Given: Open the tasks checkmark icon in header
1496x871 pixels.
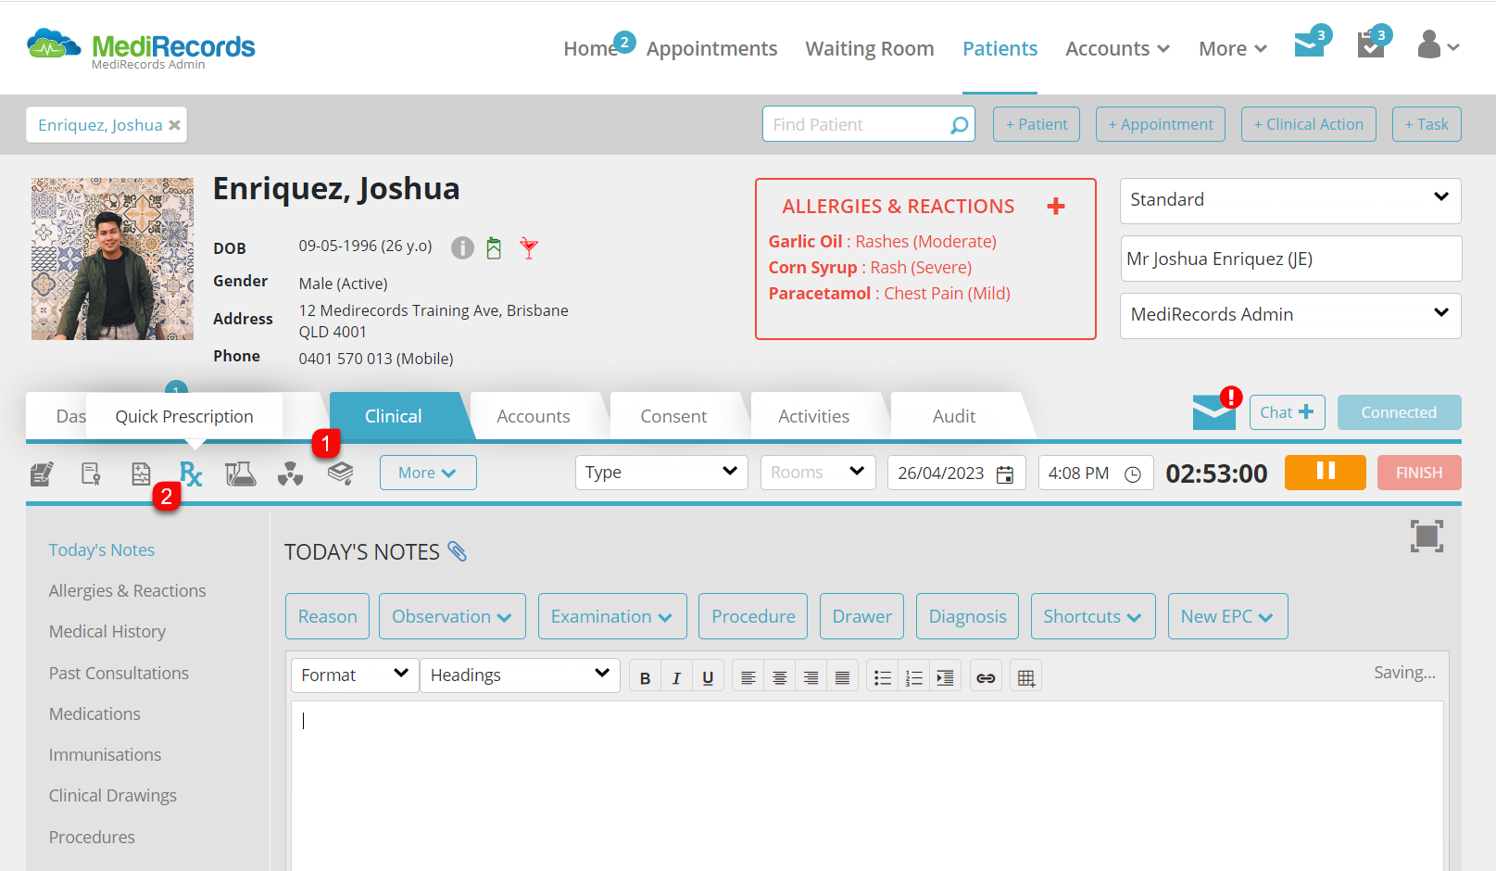Looking at the screenshot, I should [x=1371, y=44].
